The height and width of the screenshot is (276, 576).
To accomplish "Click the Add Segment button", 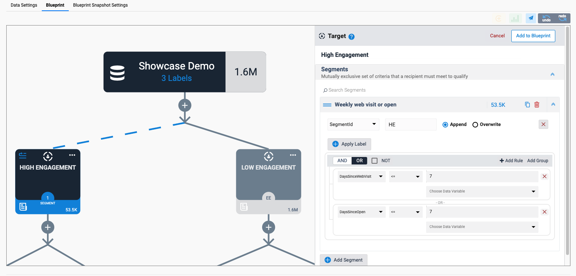I will [343, 260].
